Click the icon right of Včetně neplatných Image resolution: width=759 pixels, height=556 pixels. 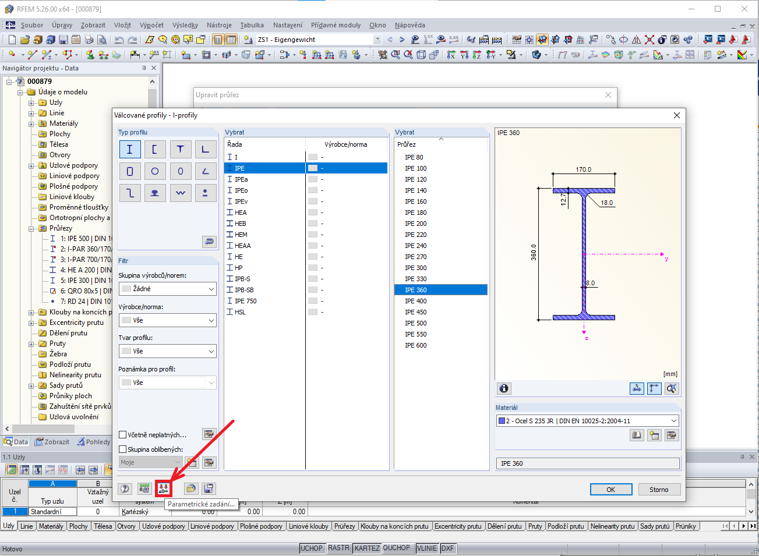click(x=209, y=434)
